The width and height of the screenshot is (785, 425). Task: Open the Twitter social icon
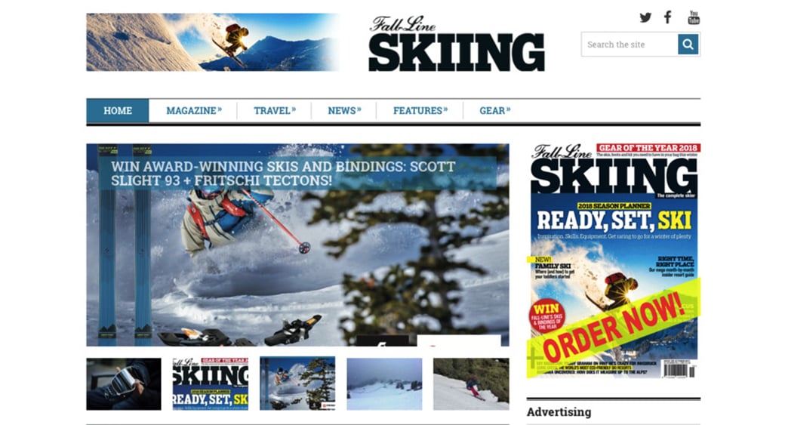click(645, 17)
